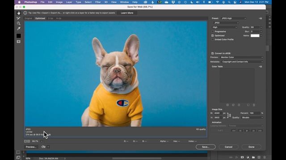Open the Preset optimize flyout menu icon
The image size is (286, 160).
tap(260, 18)
